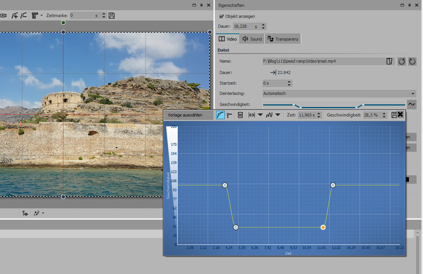Open the speed curve editor button
Viewport: 423px width, 274px height.
(x=412, y=104)
